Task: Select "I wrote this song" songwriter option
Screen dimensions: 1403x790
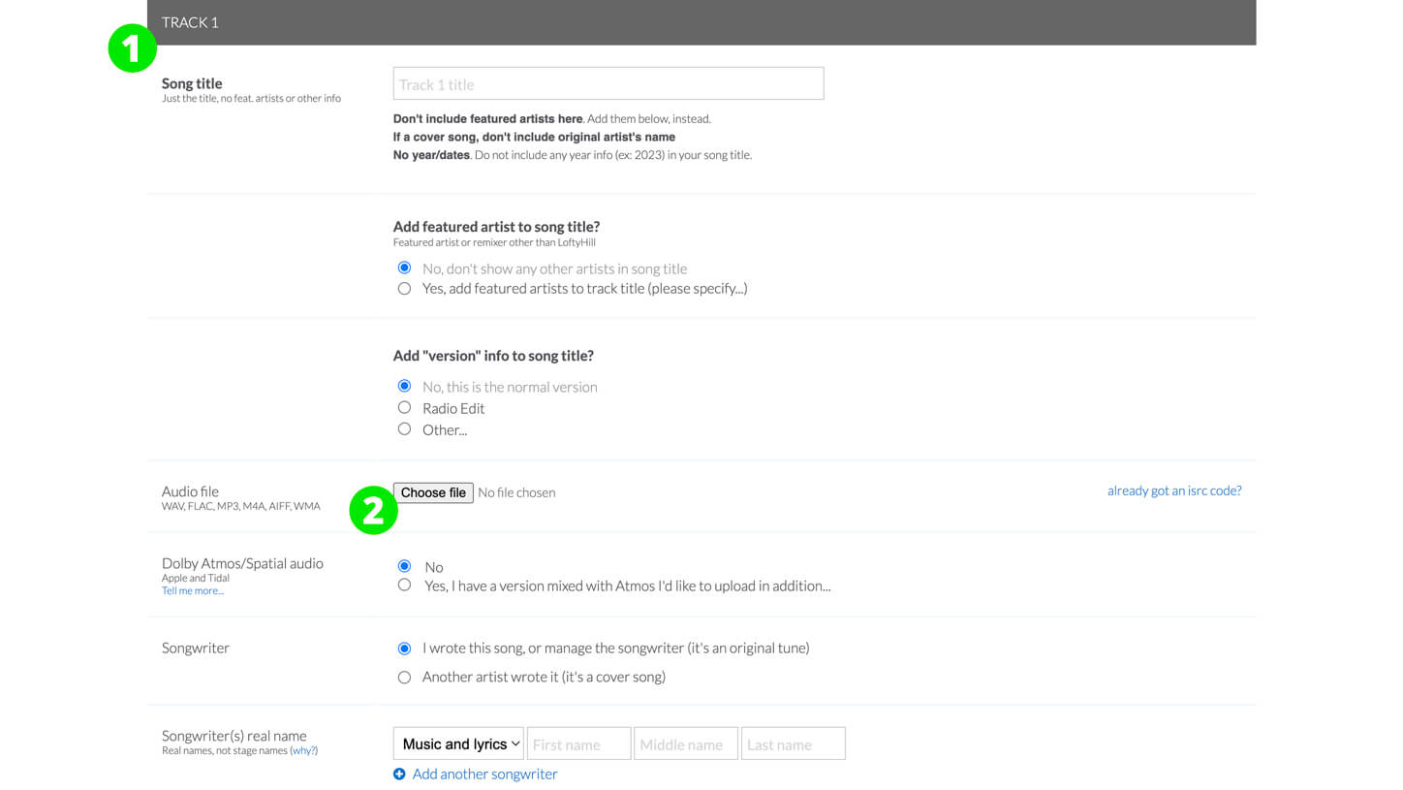Action: (x=404, y=648)
